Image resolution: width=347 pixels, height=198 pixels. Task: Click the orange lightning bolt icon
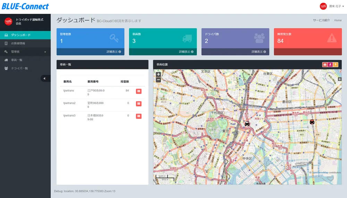pyautogui.click(x=336, y=64)
